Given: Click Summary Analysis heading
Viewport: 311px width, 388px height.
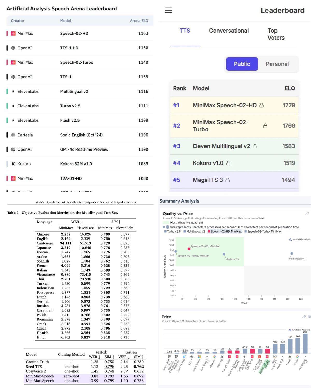Looking at the screenshot, I should click(x=179, y=201).
